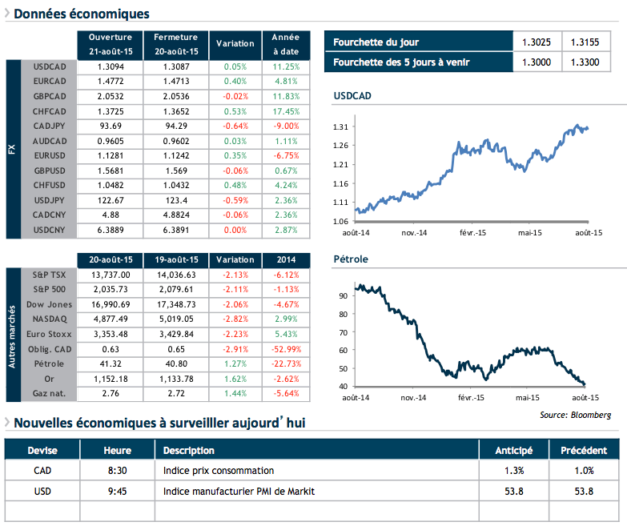
Task: Click the chevron beside Données économiques heading
Action: click(7, 15)
